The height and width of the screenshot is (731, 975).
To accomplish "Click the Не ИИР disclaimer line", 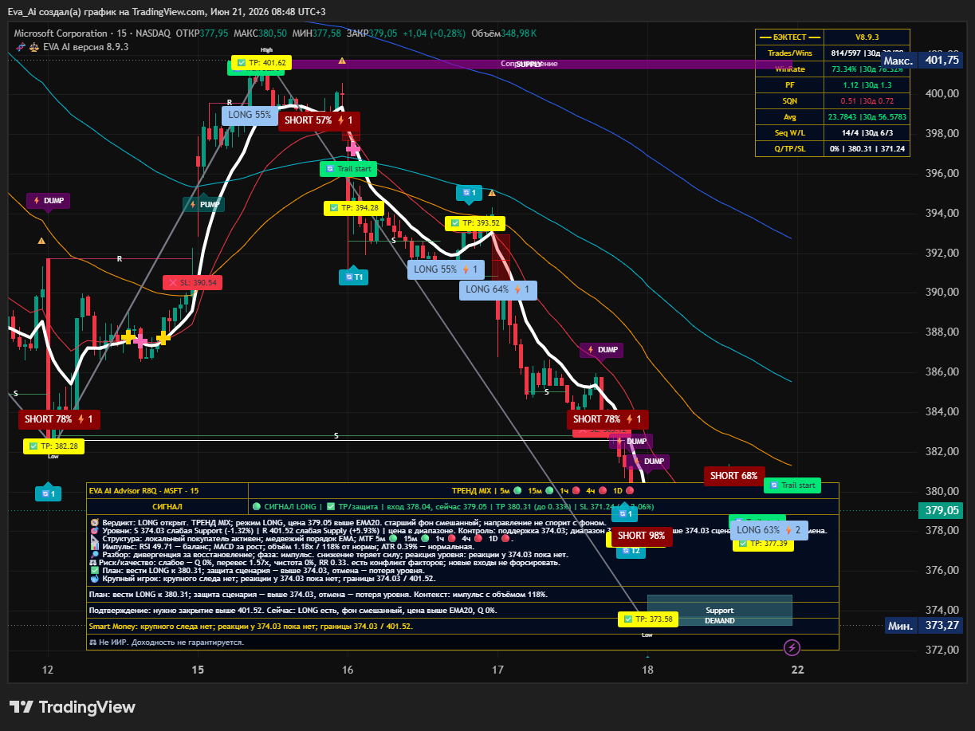I will tap(166, 642).
